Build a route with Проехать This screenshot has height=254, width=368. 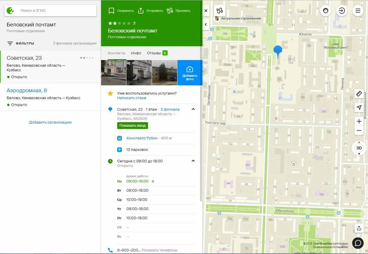[x=179, y=11]
